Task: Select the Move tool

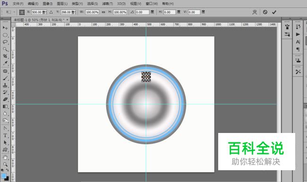Action: pyautogui.click(x=5, y=28)
